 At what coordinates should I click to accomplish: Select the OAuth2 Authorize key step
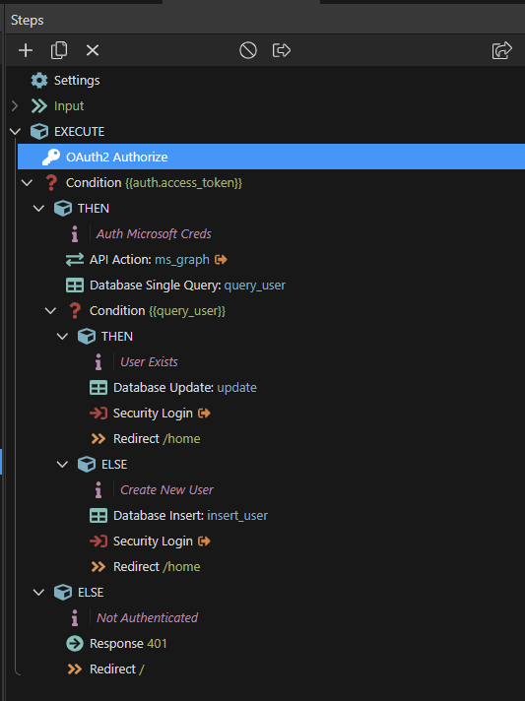271,157
